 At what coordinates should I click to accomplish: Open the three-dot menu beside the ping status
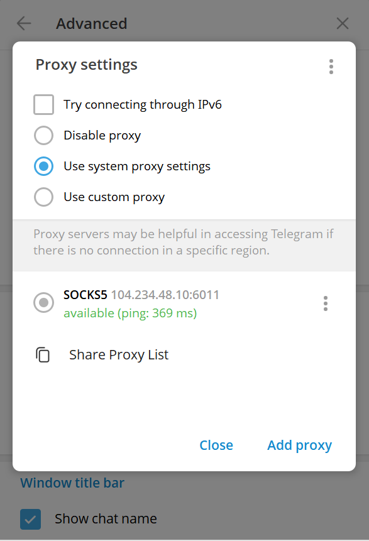[x=326, y=303]
